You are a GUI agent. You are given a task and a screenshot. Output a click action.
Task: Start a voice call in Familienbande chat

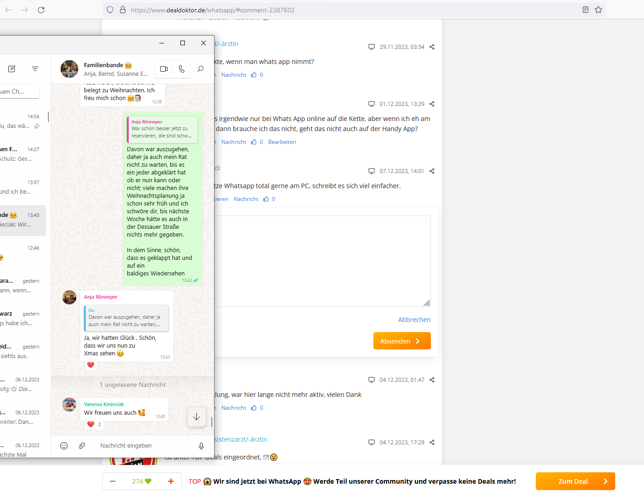point(182,69)
